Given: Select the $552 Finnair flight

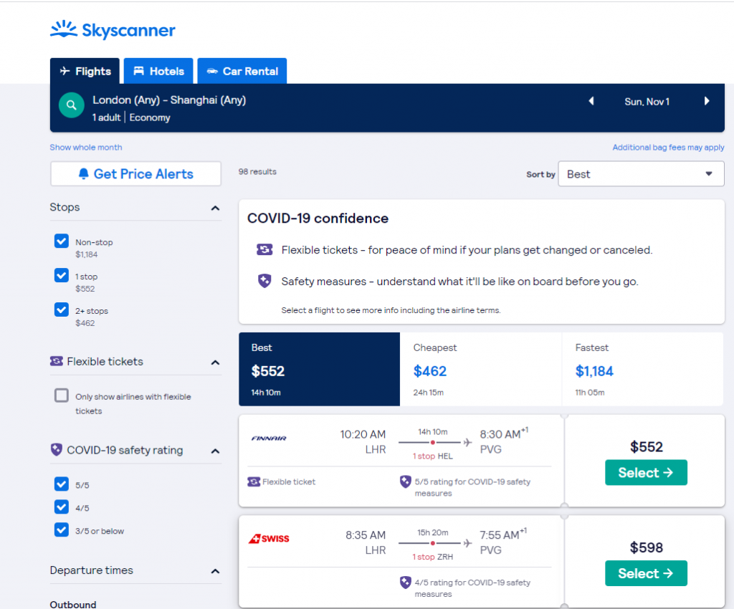Looking at the screenshot, I should [x=646, y=472].
